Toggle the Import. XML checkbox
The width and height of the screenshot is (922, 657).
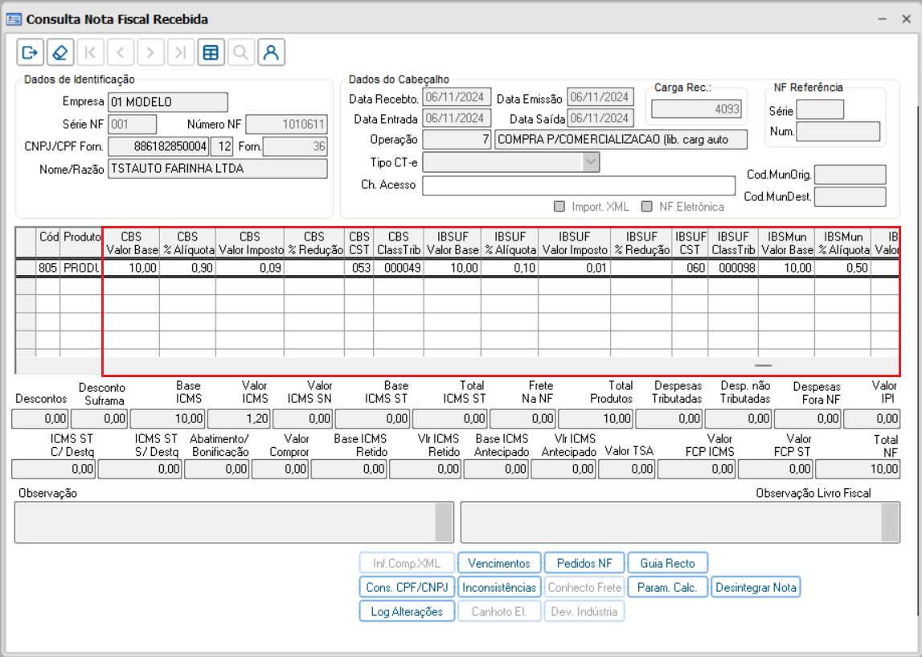click(x=559, y=207)
